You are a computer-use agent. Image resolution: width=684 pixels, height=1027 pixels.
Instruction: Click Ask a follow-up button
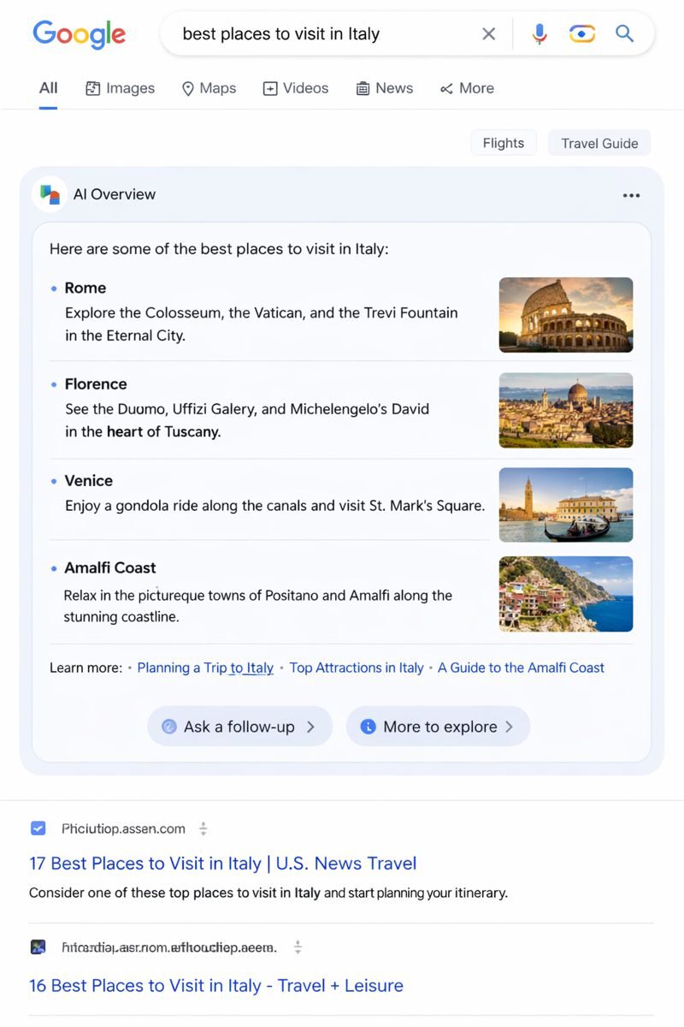point(239,727)
